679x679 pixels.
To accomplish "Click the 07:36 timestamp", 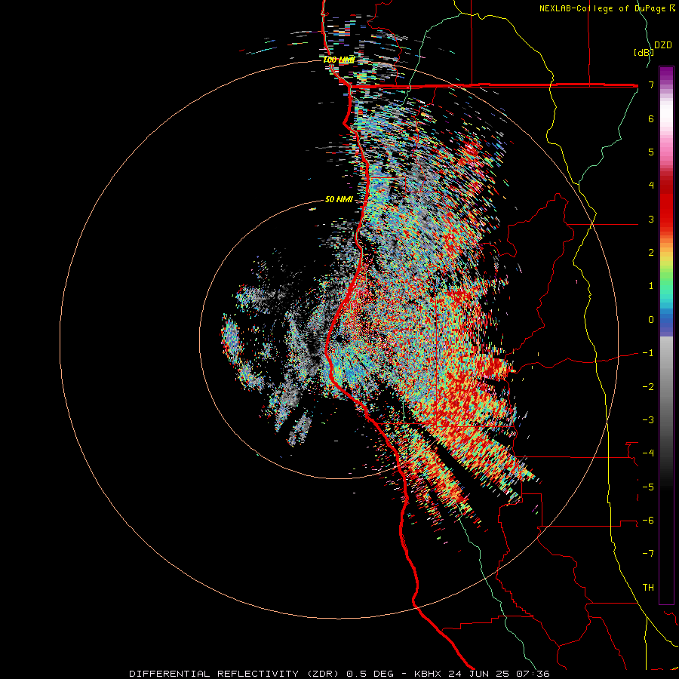I will pyautogui.click(x=534, y=674).
